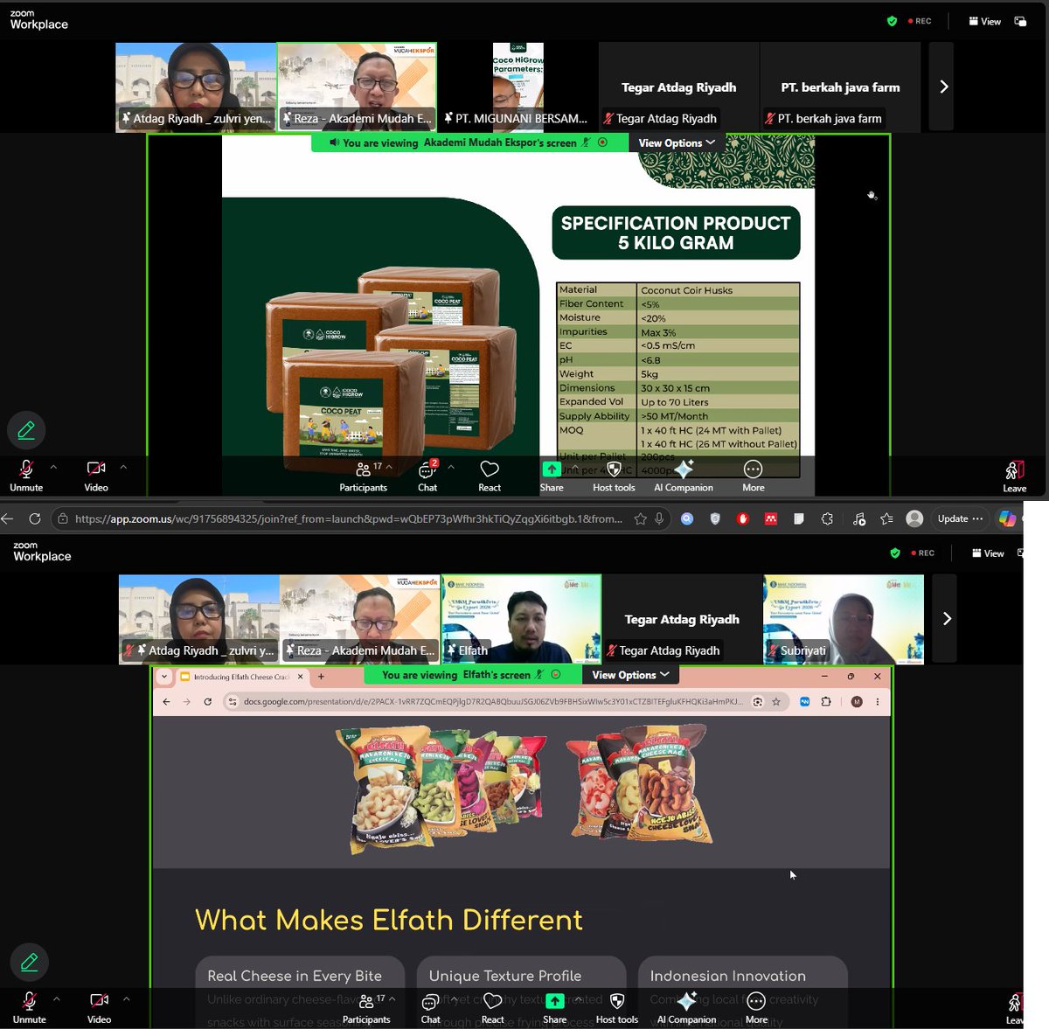Open caret next to Participants 17, Elfath's screen window
This screenshot has height=1029, width=1049.
pyautogui.click(x=392, y=998)
